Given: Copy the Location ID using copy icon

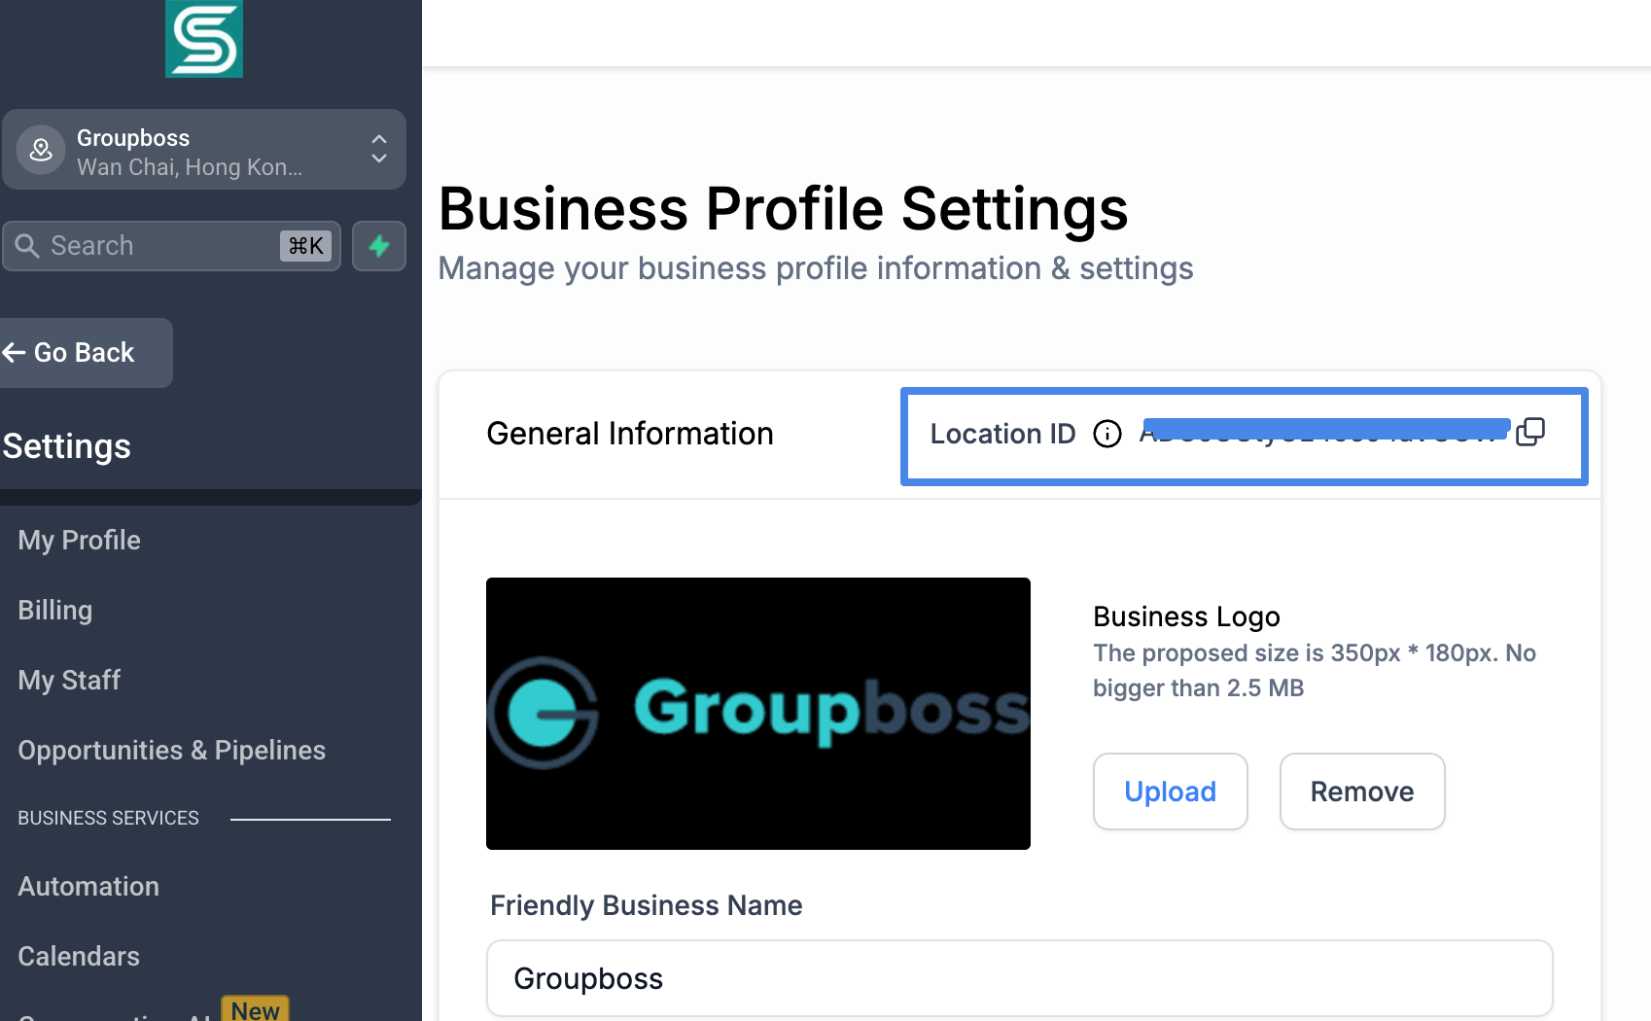Looking at the screenshot, I should pyautogui.click(x=1530, y=432).
